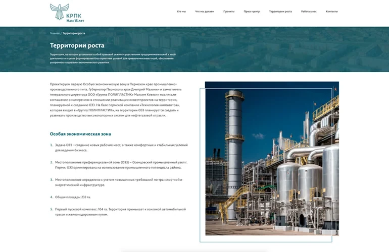Viewport: 389px width, 252px height.
Task: Click the banner description starting 'Территории, на которых'
Action: pyautogui.click(x=113, y=58)
